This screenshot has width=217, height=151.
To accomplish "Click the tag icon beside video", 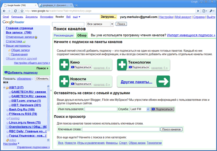I will pos(8,140).
